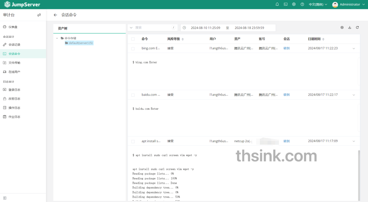Click the 用户 column header
Viewport: 368px width, 202px height.
(x=213, y=39)
